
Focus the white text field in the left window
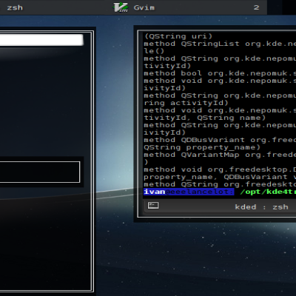tap(41, 40)
